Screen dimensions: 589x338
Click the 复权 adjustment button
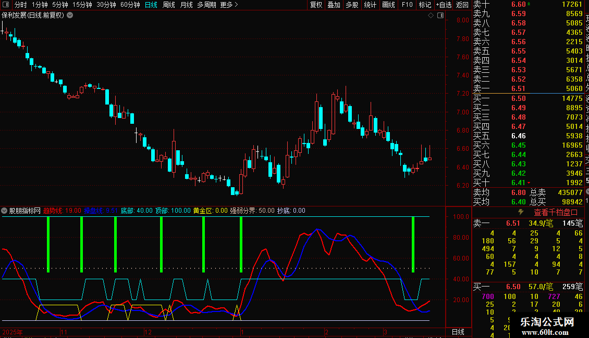(316, 5)
